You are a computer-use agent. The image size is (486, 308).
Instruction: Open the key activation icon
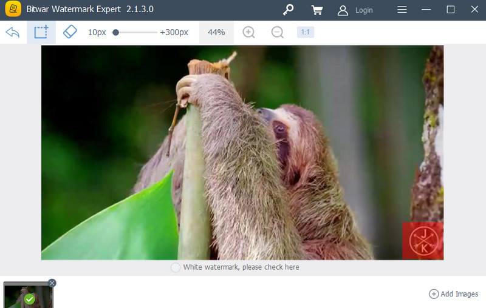(289, 10)
